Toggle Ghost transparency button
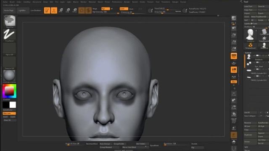 pos(234,135)
